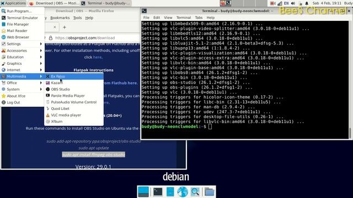Click the terminal prompt line
The height and width of the screenshot is (198, 353).
pyautogui.click(x=176, y=127)
